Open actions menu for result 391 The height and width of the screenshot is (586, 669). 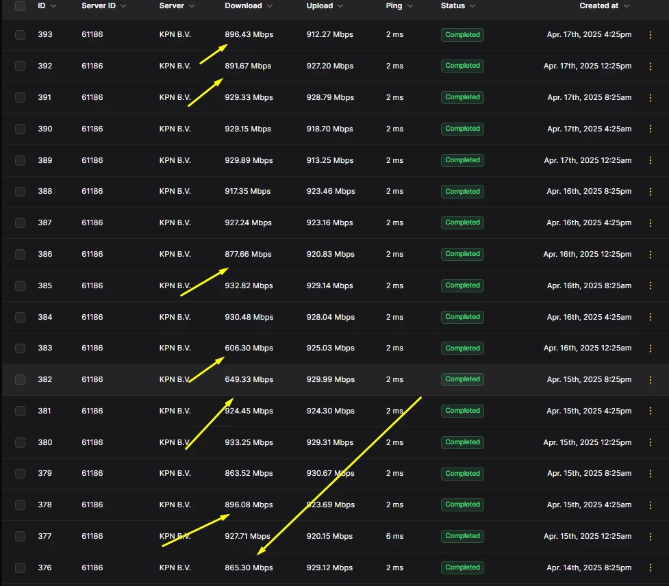tap(651, 98)
